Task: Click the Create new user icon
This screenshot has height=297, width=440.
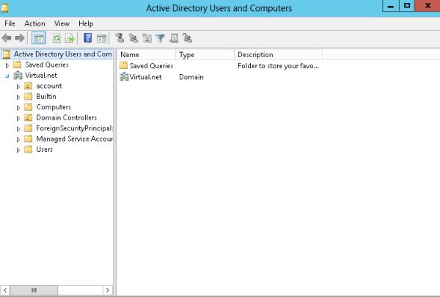Action: coord(120,38)
